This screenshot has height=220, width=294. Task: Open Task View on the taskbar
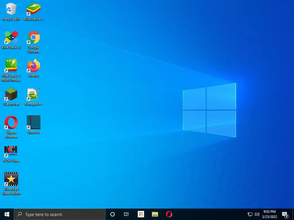[126, 214]
